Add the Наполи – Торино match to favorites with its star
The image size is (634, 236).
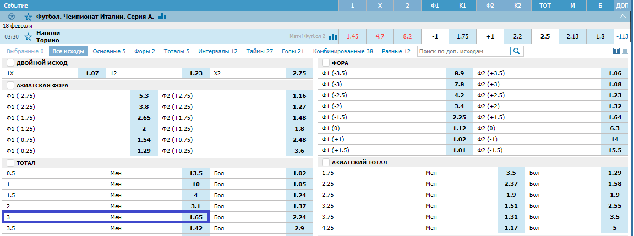28,37
